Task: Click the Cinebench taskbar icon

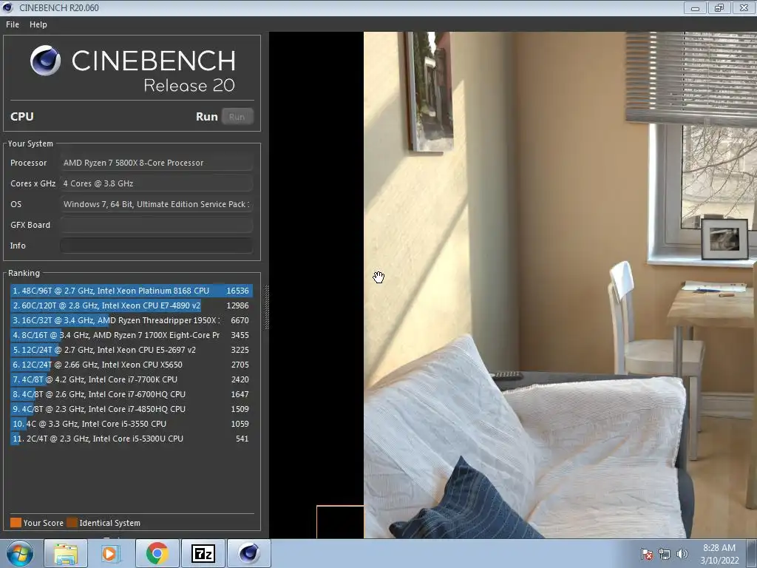Action: (x=248, y=553)
